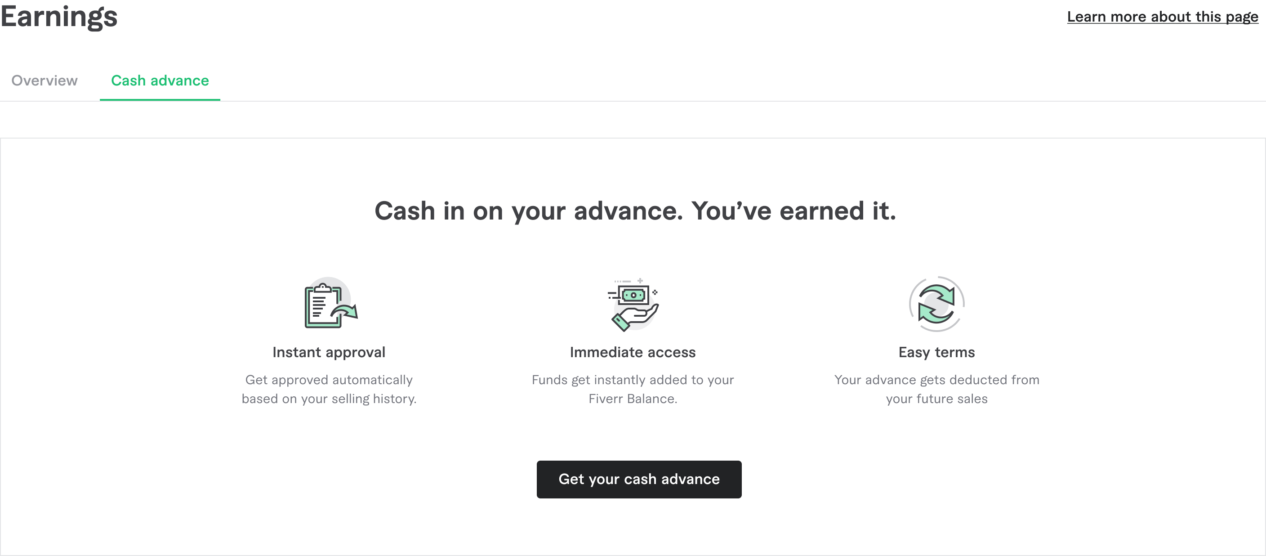The height and width of the screenshot is (556, 1266).
Task: Click the "Easy terms" label
Action: coord(936,352)
